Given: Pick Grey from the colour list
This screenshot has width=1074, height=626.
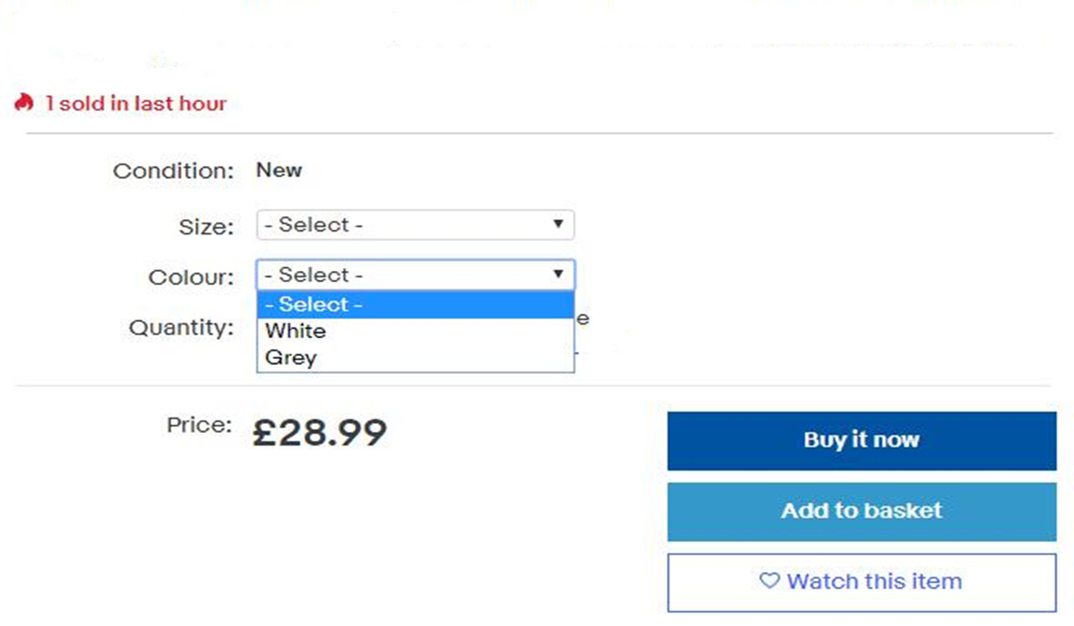Looking at the screenshot, I should pyautogui.click(x=292, y=358).
